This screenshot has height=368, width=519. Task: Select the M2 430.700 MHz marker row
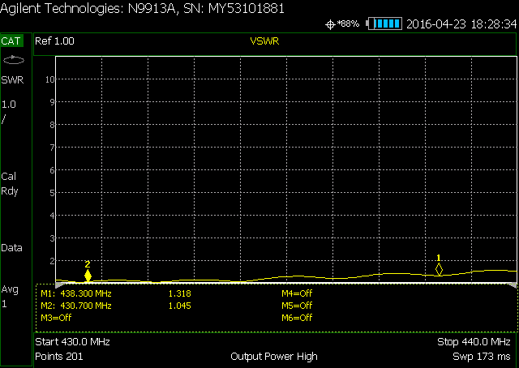click(76, 306)
